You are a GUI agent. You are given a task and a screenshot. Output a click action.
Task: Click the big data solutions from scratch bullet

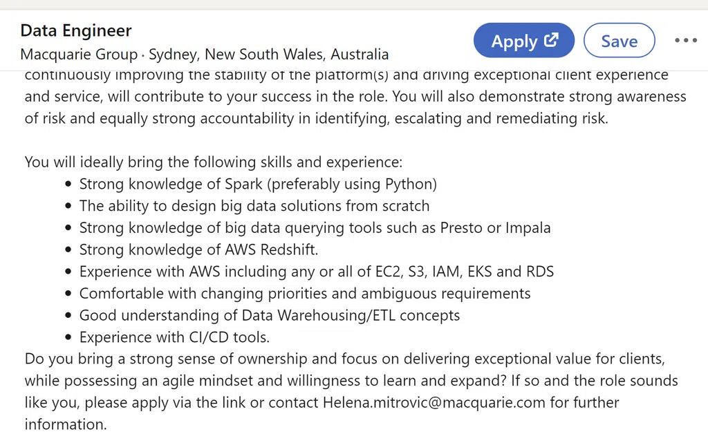pos(254,206)
